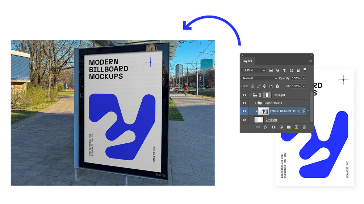The image size is (364, 204).
Task: Click smart filter icon on YOUR DESIGN HERE
Action: coord(304,111)
